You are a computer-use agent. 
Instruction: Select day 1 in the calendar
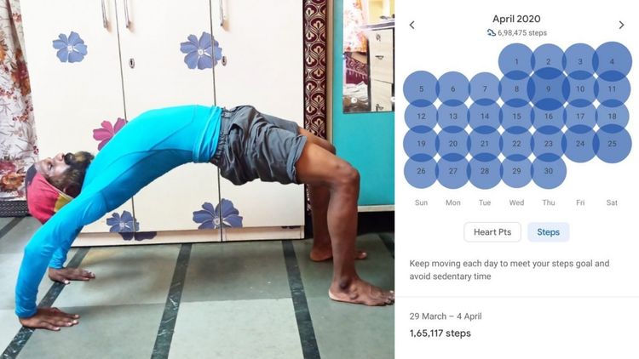(x=516, y=61)
